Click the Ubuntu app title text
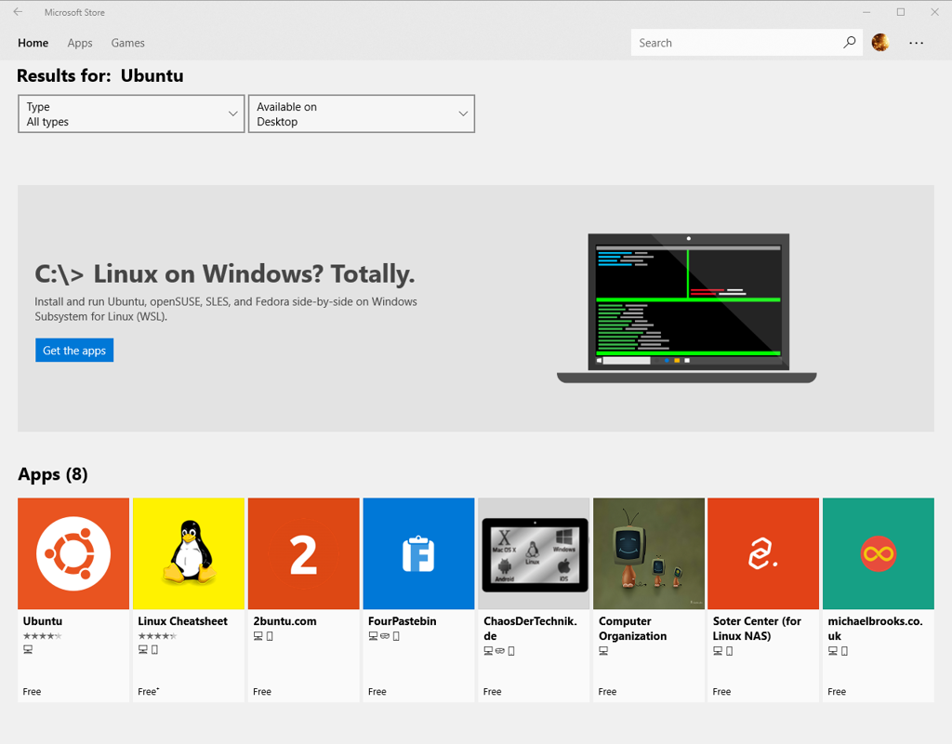952x744 pixels. pyautogui.click(x=43, y=621)
